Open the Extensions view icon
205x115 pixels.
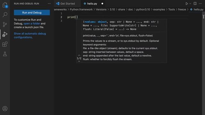tap(5, 44)
